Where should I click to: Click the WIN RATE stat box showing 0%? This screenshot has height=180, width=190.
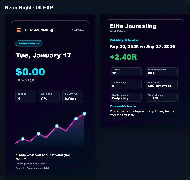click(x=49, y=96)
